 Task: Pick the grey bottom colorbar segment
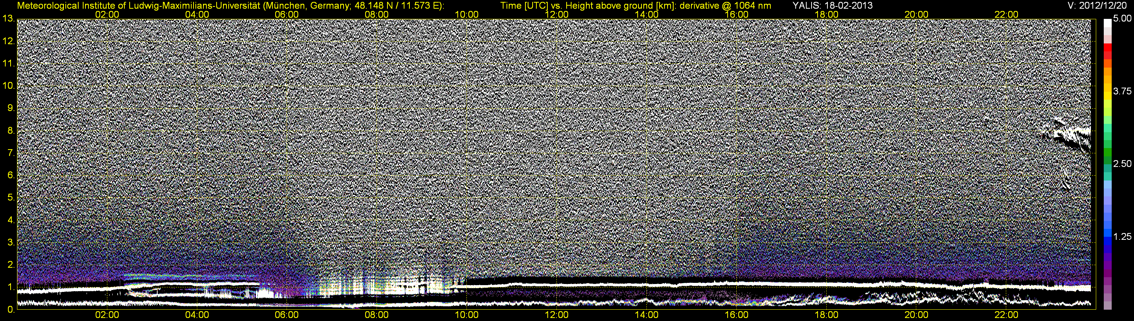(1108, 305)
